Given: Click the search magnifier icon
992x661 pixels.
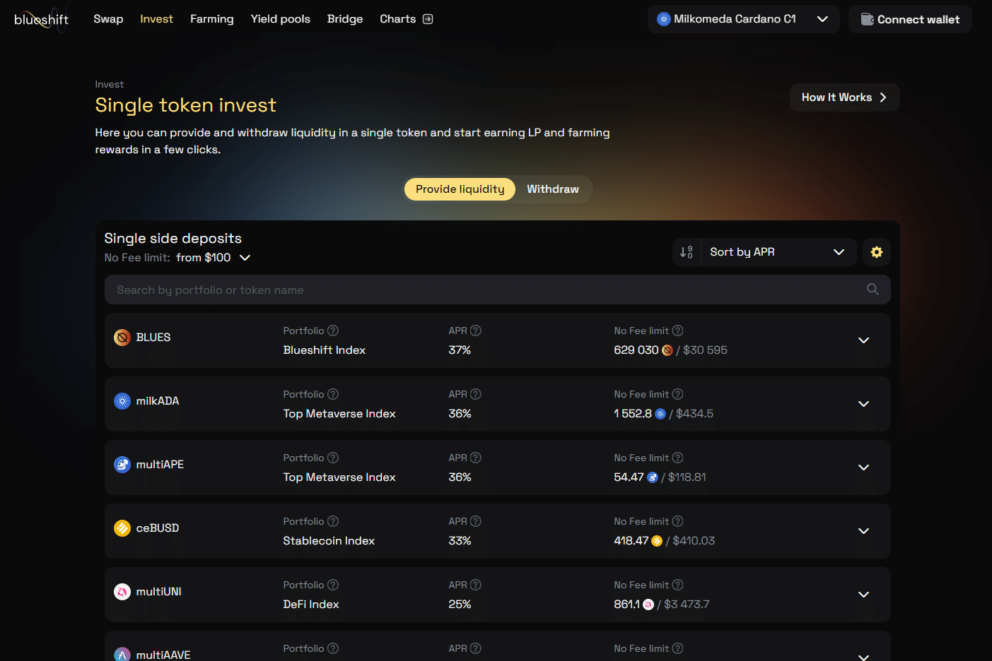Looking at the screenshot, I should [873, 290].
